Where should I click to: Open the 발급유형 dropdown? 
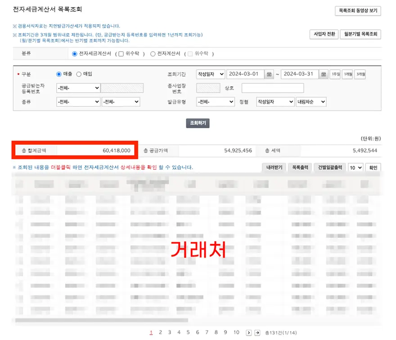[x=216, y=102]
